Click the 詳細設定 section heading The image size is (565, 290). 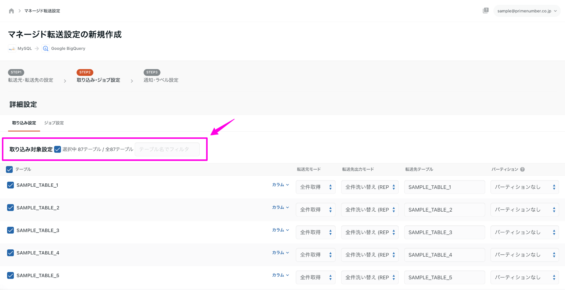pyautogui.click(x=23, y=104)
